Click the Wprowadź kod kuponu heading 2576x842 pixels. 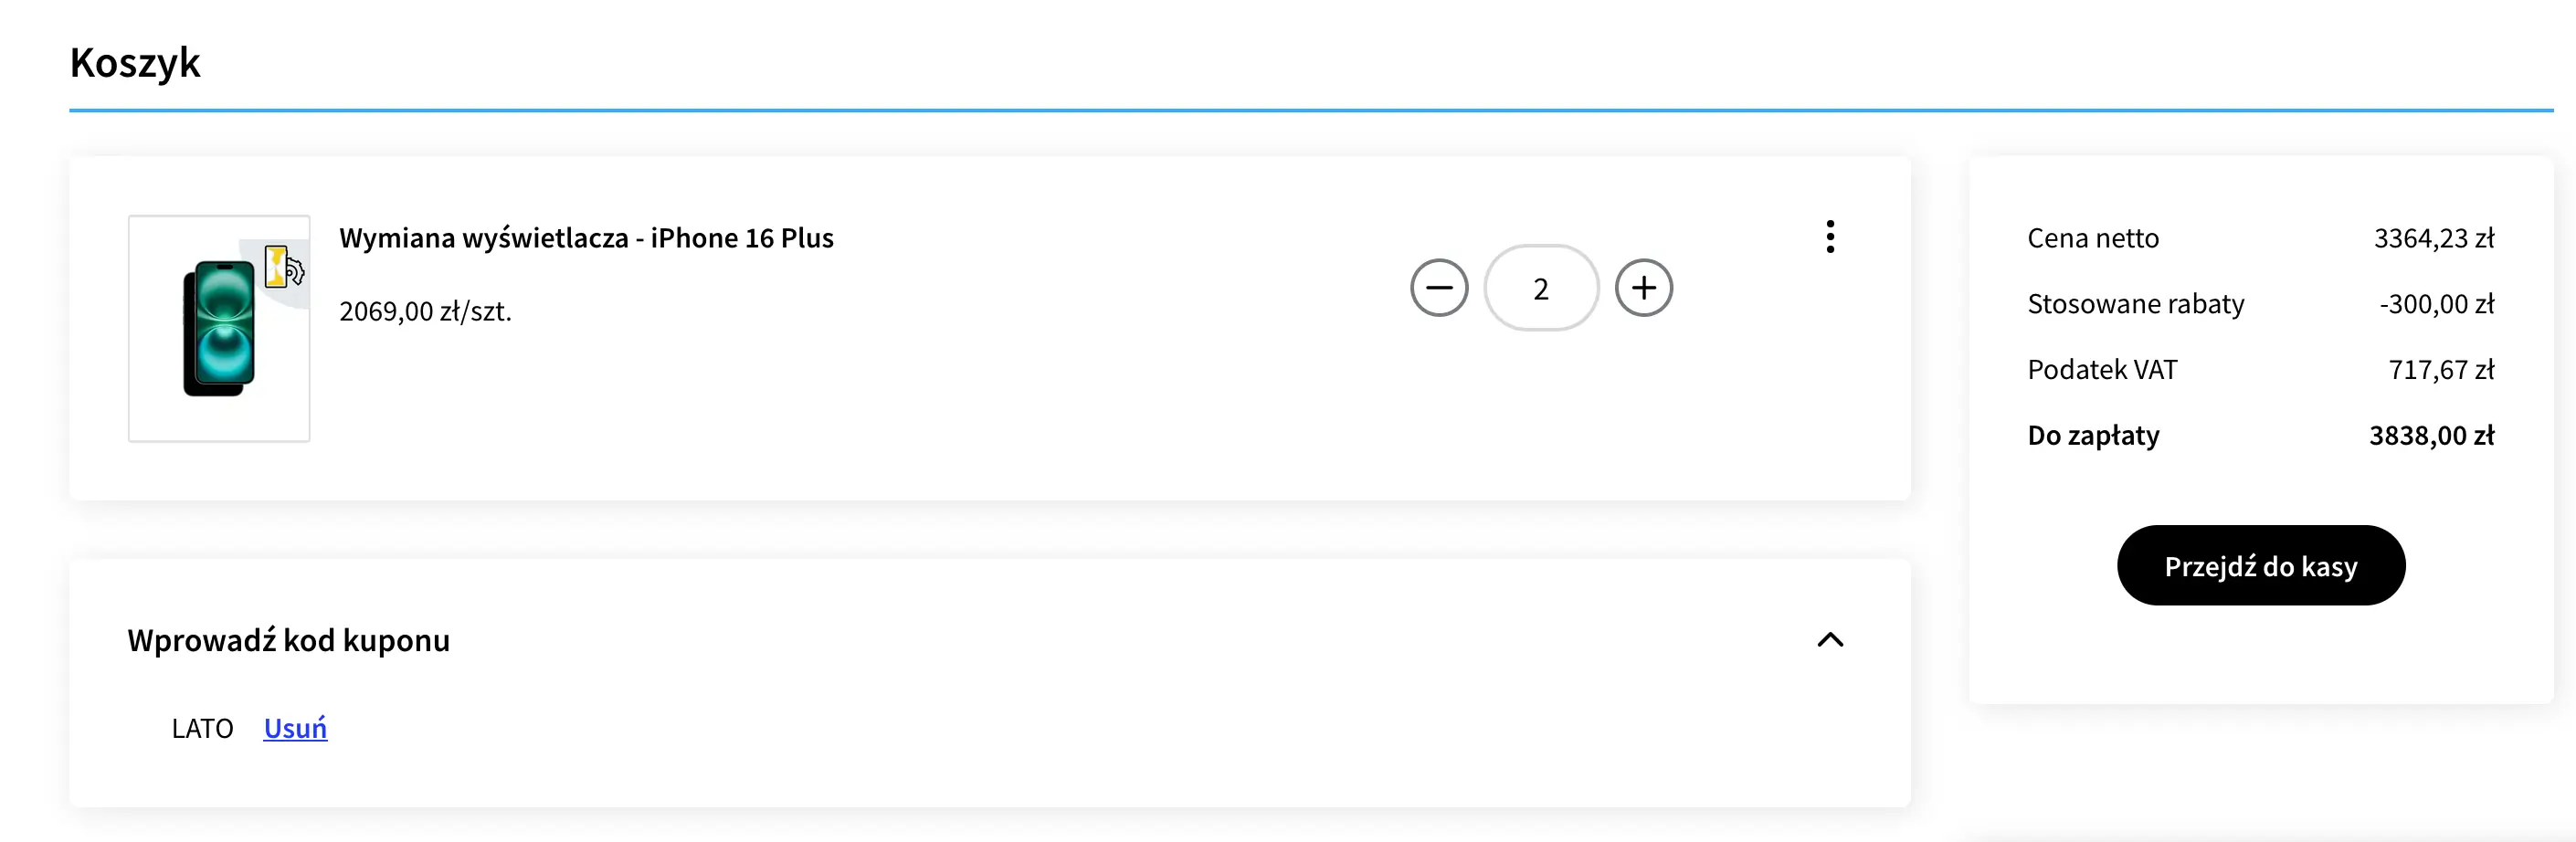point(288,640)
